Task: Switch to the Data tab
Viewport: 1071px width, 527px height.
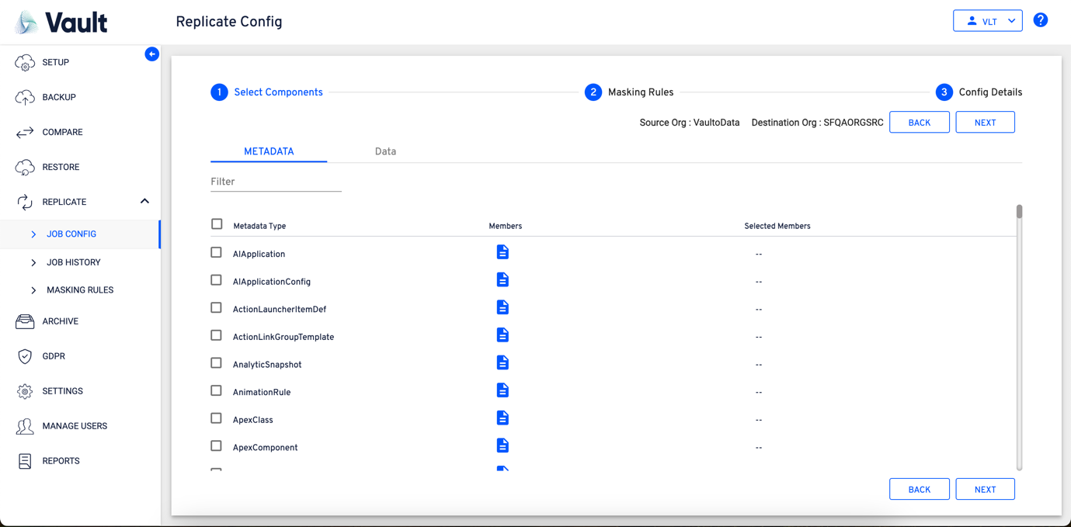Action: coord(385,151)
